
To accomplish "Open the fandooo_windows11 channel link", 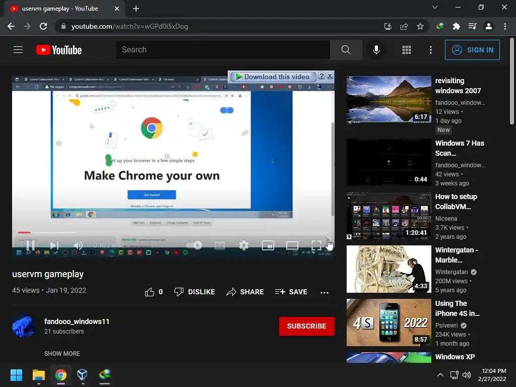I will click(x=77, y=321).
